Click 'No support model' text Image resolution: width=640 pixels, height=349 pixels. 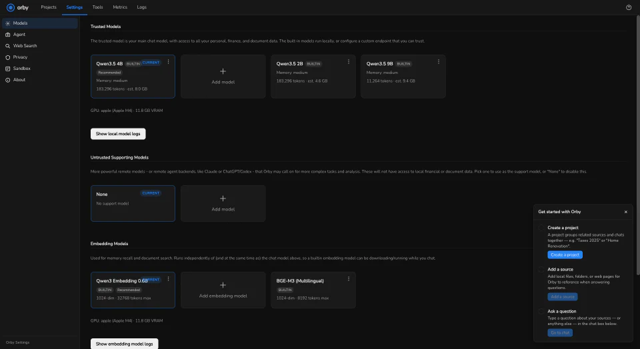[x=112, y=203]
